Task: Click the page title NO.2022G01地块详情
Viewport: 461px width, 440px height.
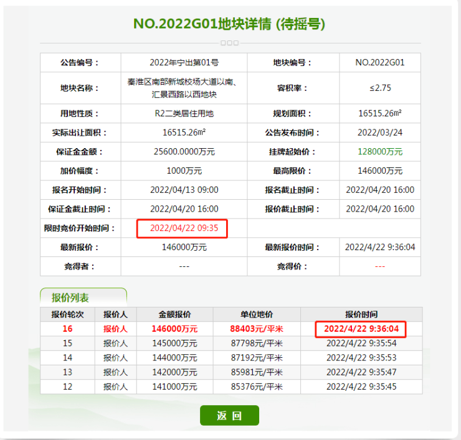Action: [x=229, y=24]
